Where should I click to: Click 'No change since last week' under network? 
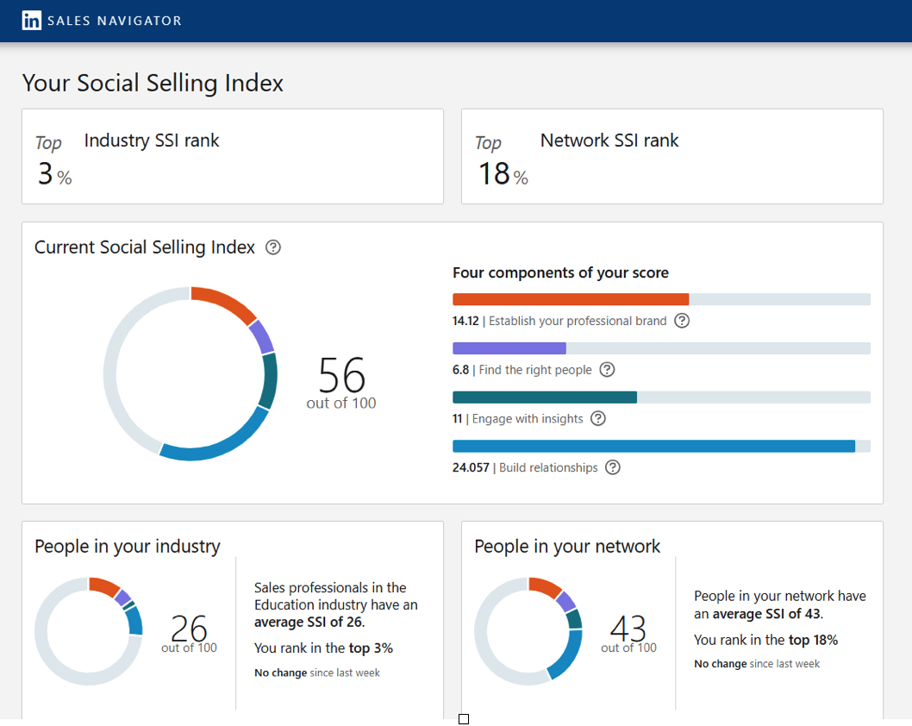tap(757, 664)
